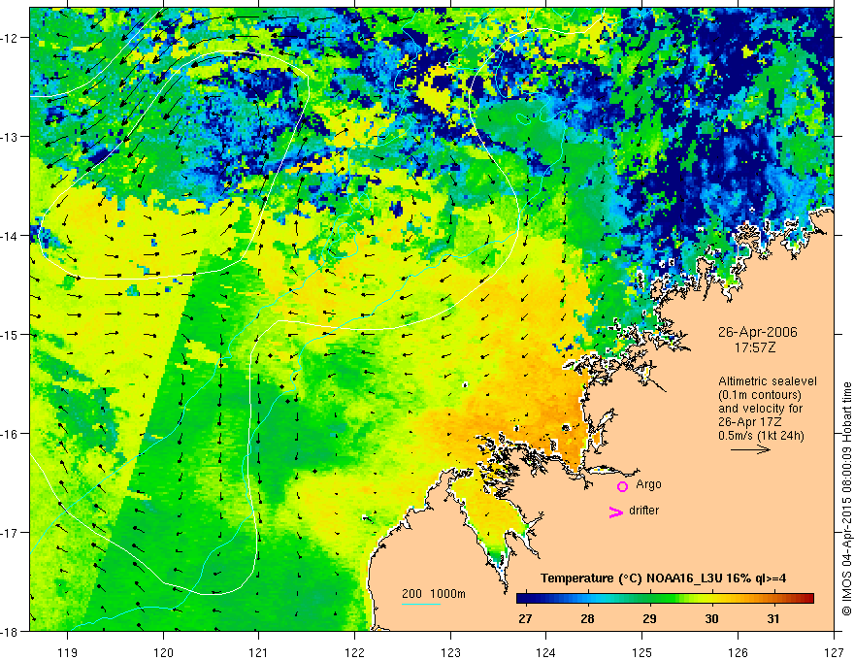Click the longitude axis label '123'
The image size is (854, 660).
tap(450, 652)
